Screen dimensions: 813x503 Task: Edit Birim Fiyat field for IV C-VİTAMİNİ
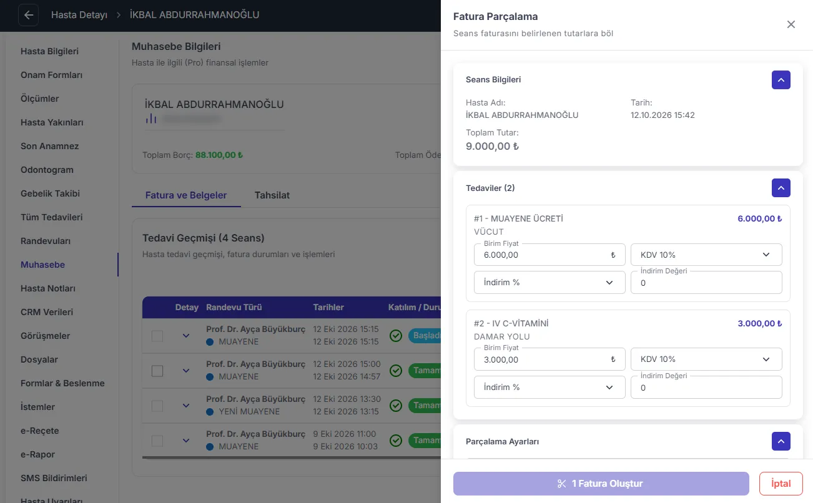(549, 359)
